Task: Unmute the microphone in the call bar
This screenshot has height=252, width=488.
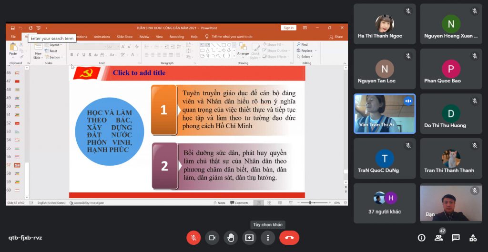Action: pyautogui.click(x=193, y=237)
